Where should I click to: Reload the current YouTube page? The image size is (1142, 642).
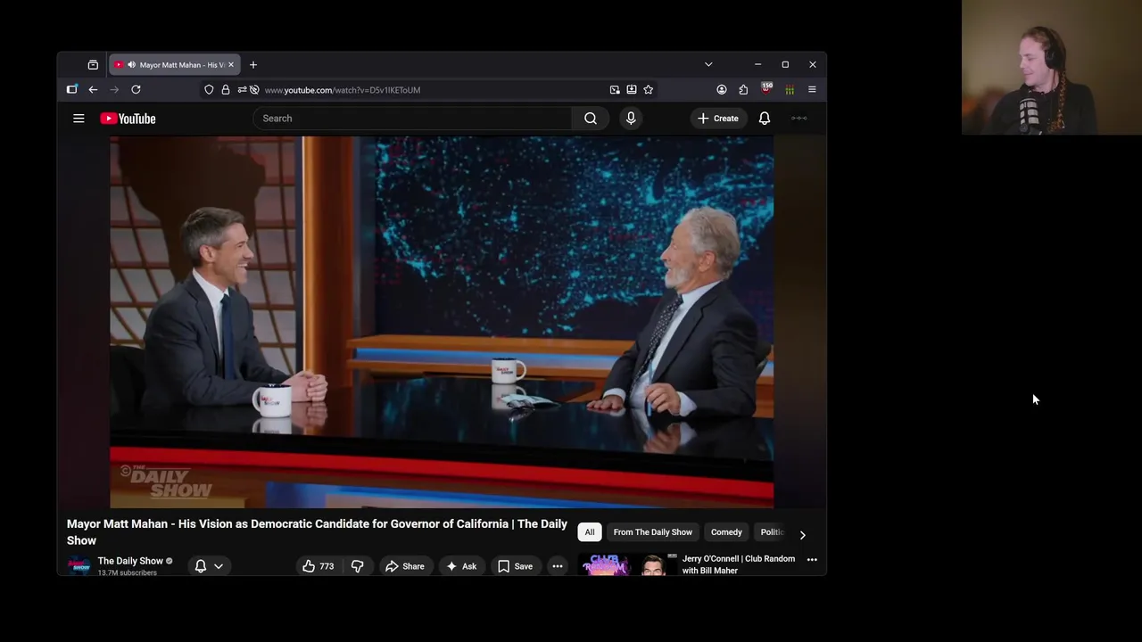point(136,90)
